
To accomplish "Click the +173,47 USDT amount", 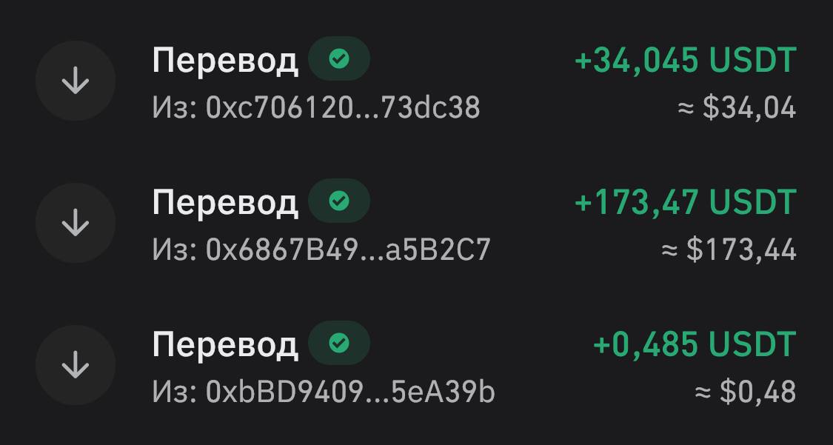I will (686, 202).
